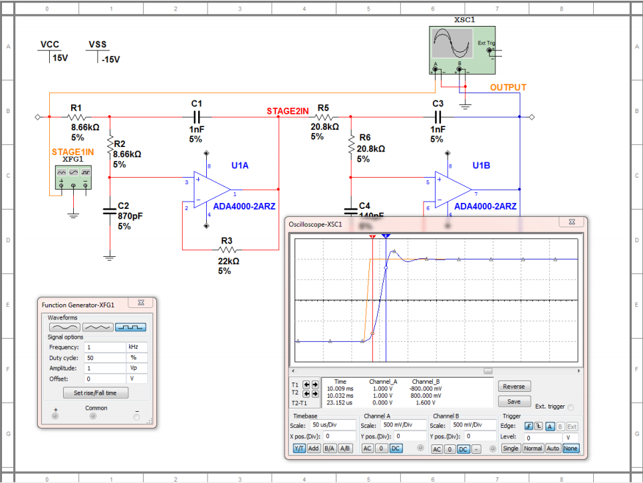Select the square waveform button
The height and width of the screenshot is (483, 643).
tap(130, 327)
